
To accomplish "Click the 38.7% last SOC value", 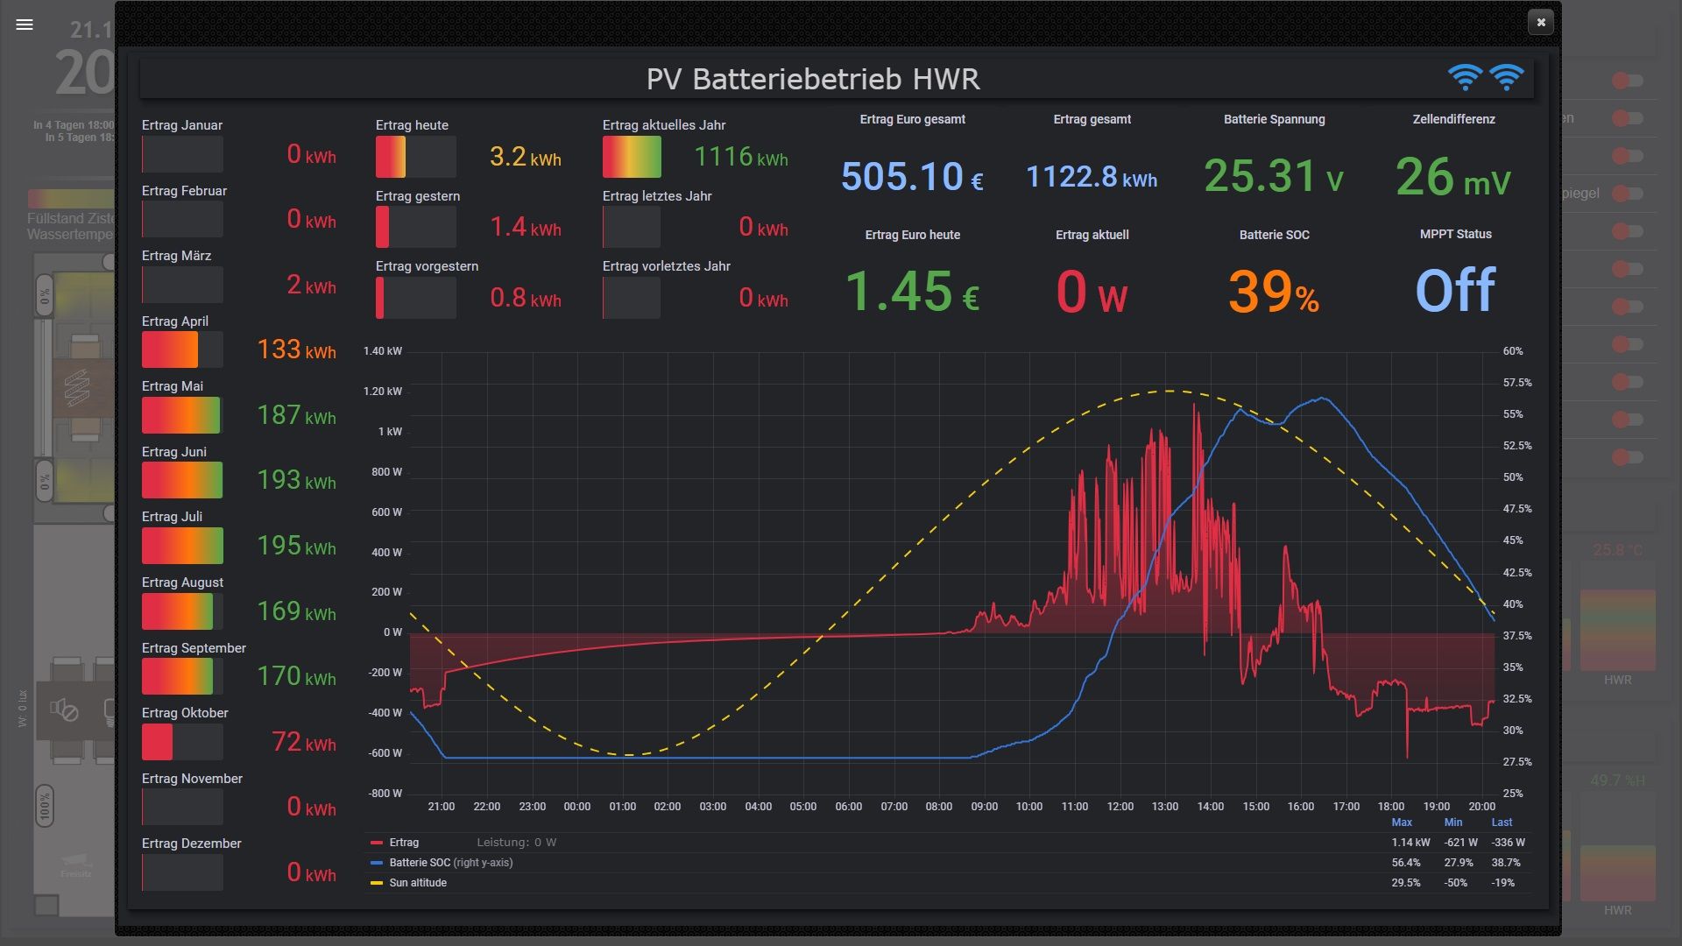I will click(1506, 863).
